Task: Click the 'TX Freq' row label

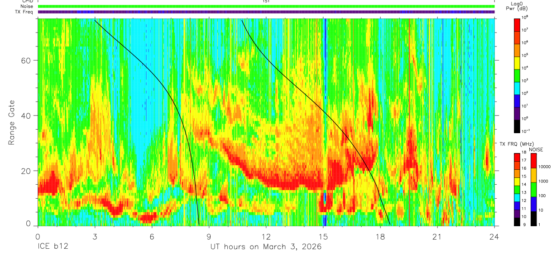Action: tap(24, 12)
